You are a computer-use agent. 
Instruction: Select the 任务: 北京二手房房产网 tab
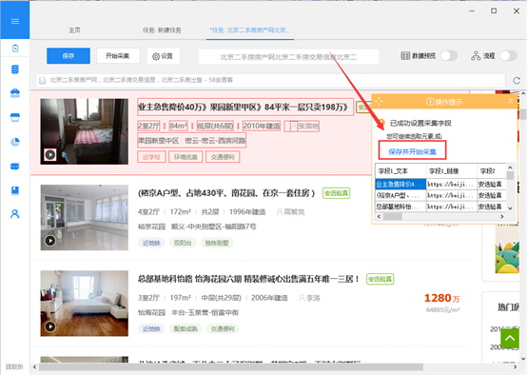pyautogui.click(x=250, y=30)
